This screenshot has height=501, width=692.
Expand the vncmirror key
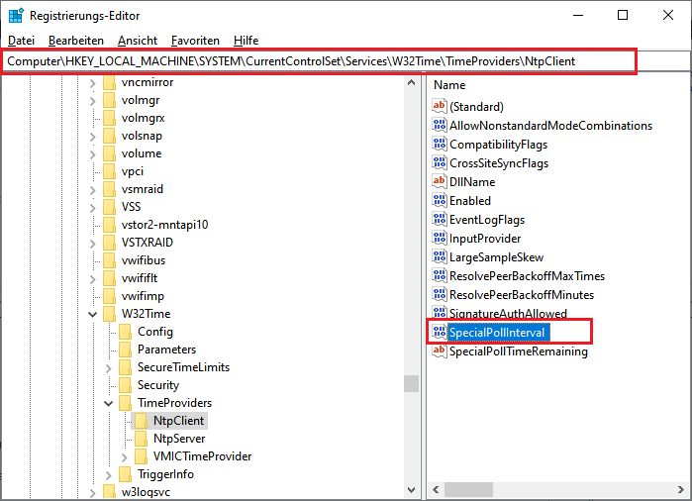point(92,82)
